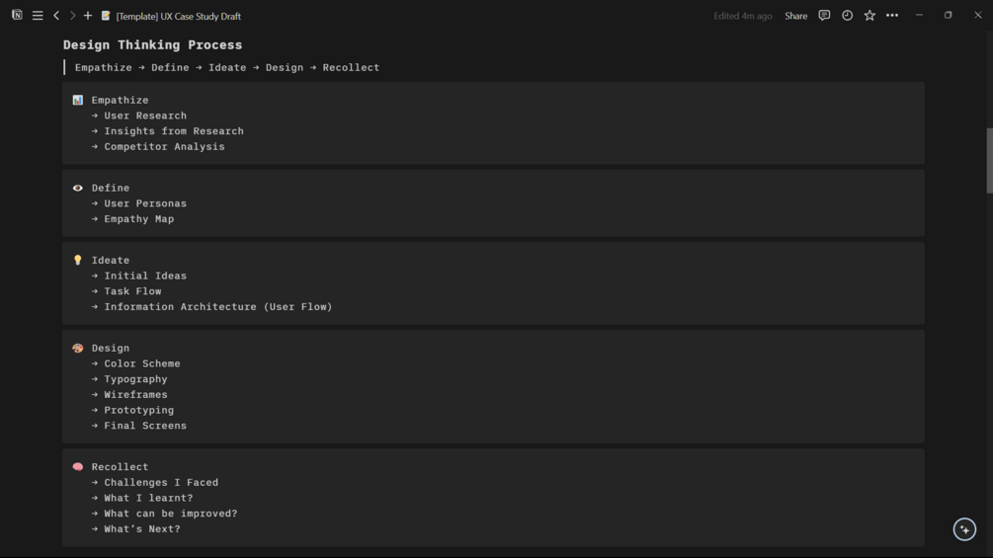Click the palette icon beside Design
Viewport: 993px width, 558px height.
pyautogui.click(x=78, y=349)
